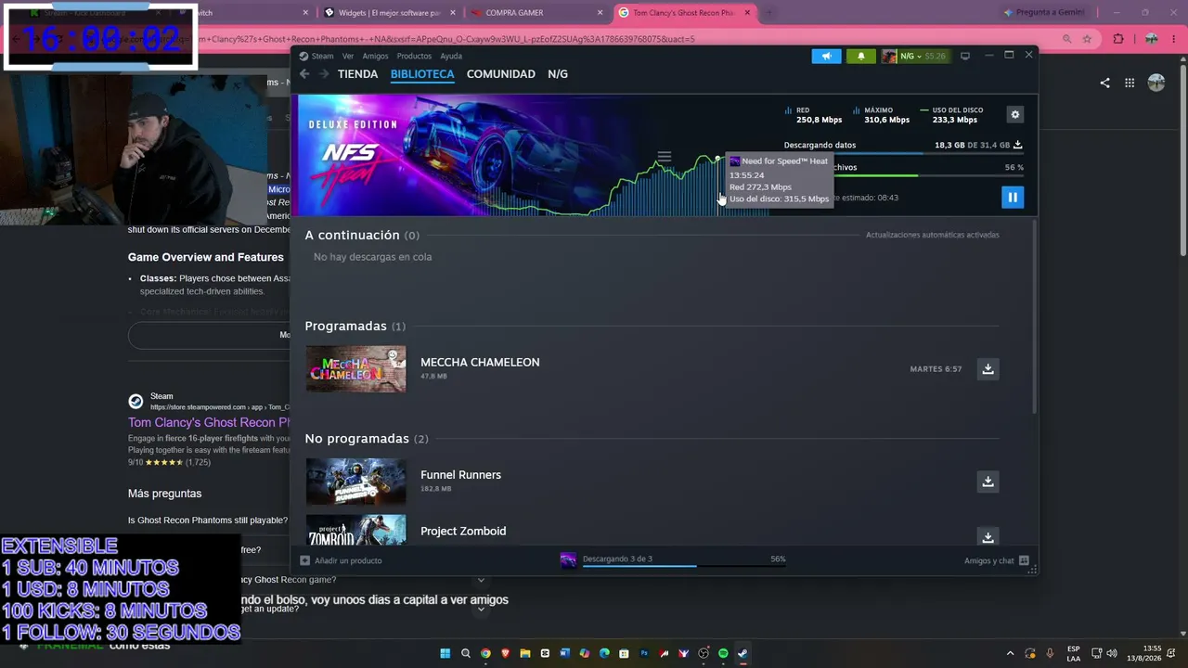Bookmark page with Chrome star icon

pos(1087,39)
